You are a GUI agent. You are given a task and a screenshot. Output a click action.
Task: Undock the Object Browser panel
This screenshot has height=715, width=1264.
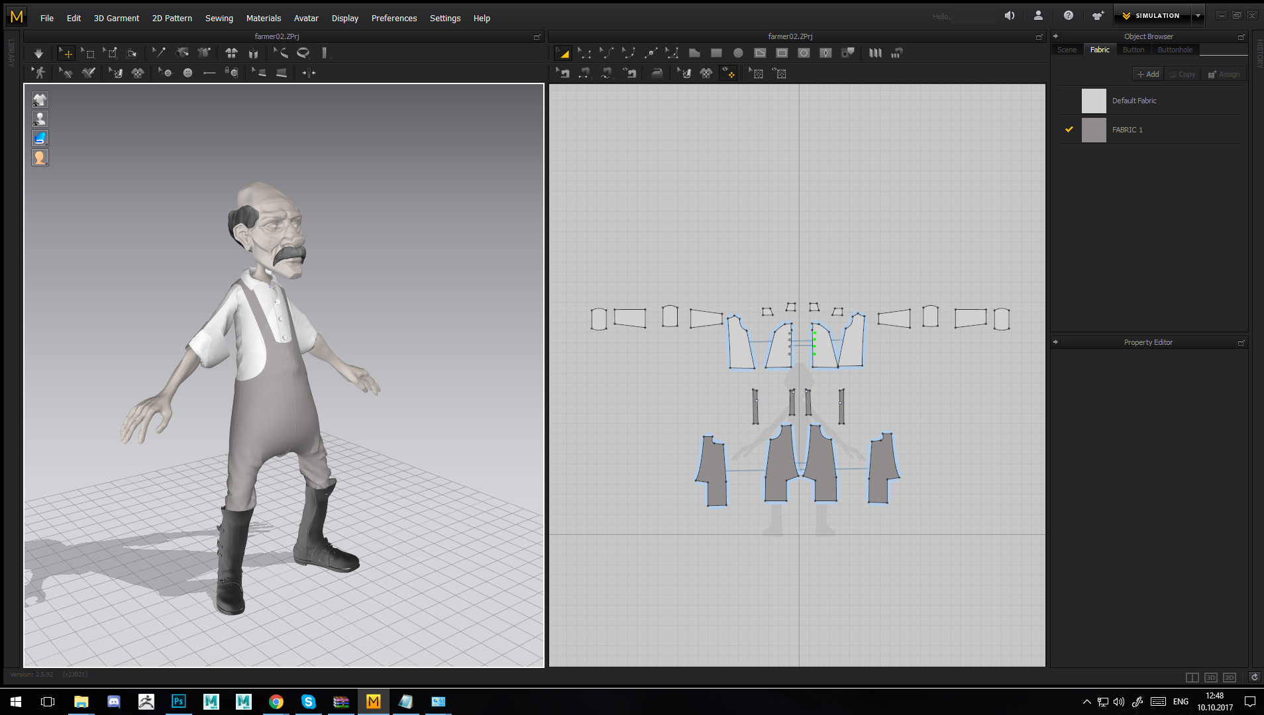pos(1241,37)
